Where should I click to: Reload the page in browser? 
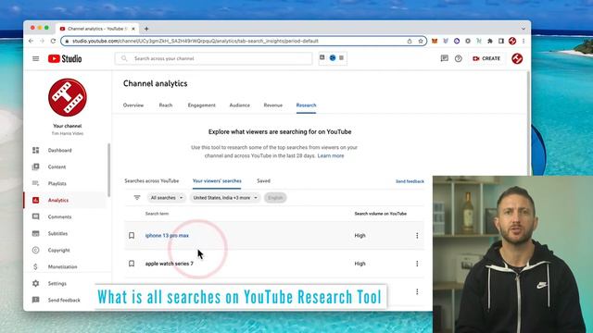click(x=53, y=41)
